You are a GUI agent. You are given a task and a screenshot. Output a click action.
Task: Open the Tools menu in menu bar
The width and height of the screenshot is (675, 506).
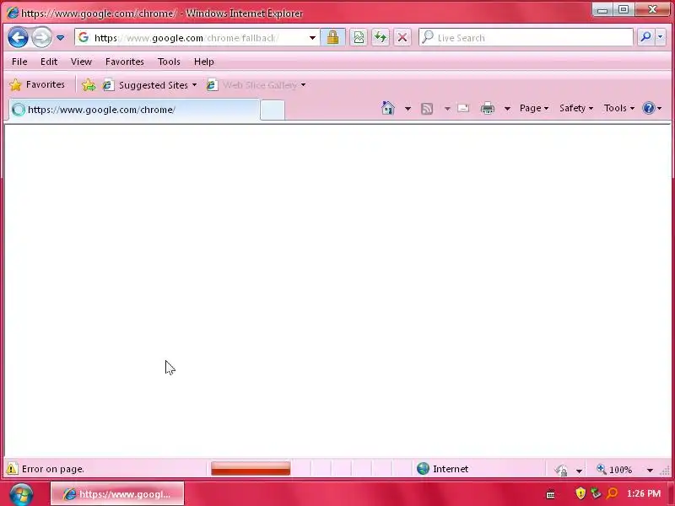(x=169, y=62)
